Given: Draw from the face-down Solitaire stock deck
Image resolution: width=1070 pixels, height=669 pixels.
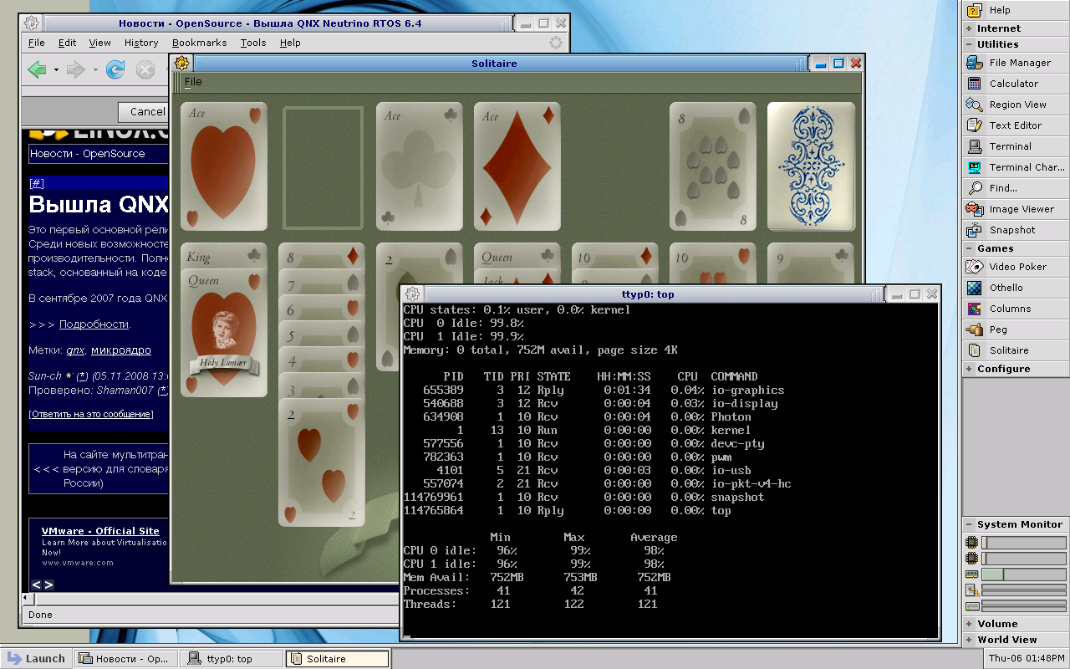Looking at the screenshot, I should click(811, 166).
